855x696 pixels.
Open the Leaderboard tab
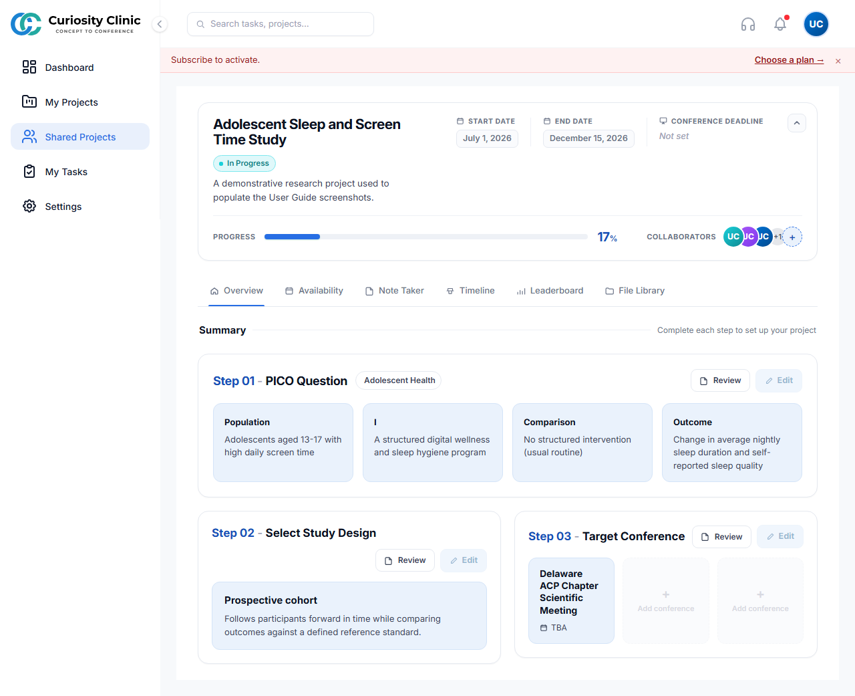coord(550,290)
